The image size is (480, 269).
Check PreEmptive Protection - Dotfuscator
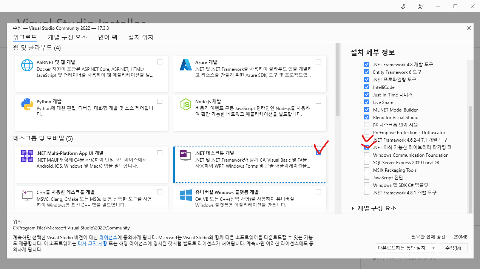point(366,132)
